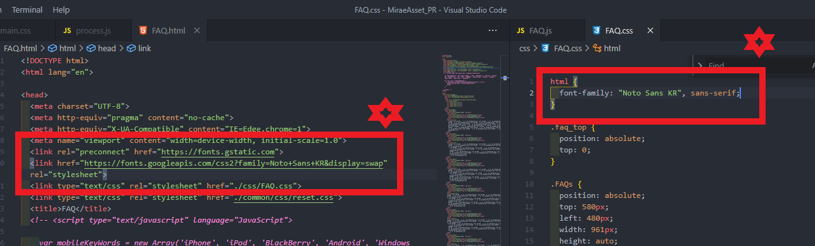Screen dimensions: 815x246
Task: Click the html selector breadcrumb in FAQ.css
Action: 606,48
